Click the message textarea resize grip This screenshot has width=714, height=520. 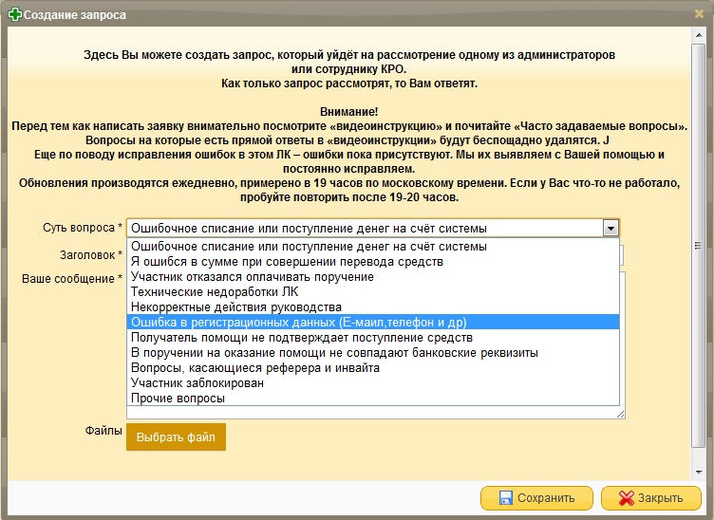(x=620, y=414)
